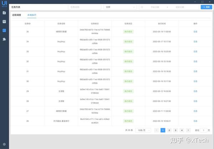
Task: Select execution time 2022-05-19 11:00:00
Action: (162, 32)
